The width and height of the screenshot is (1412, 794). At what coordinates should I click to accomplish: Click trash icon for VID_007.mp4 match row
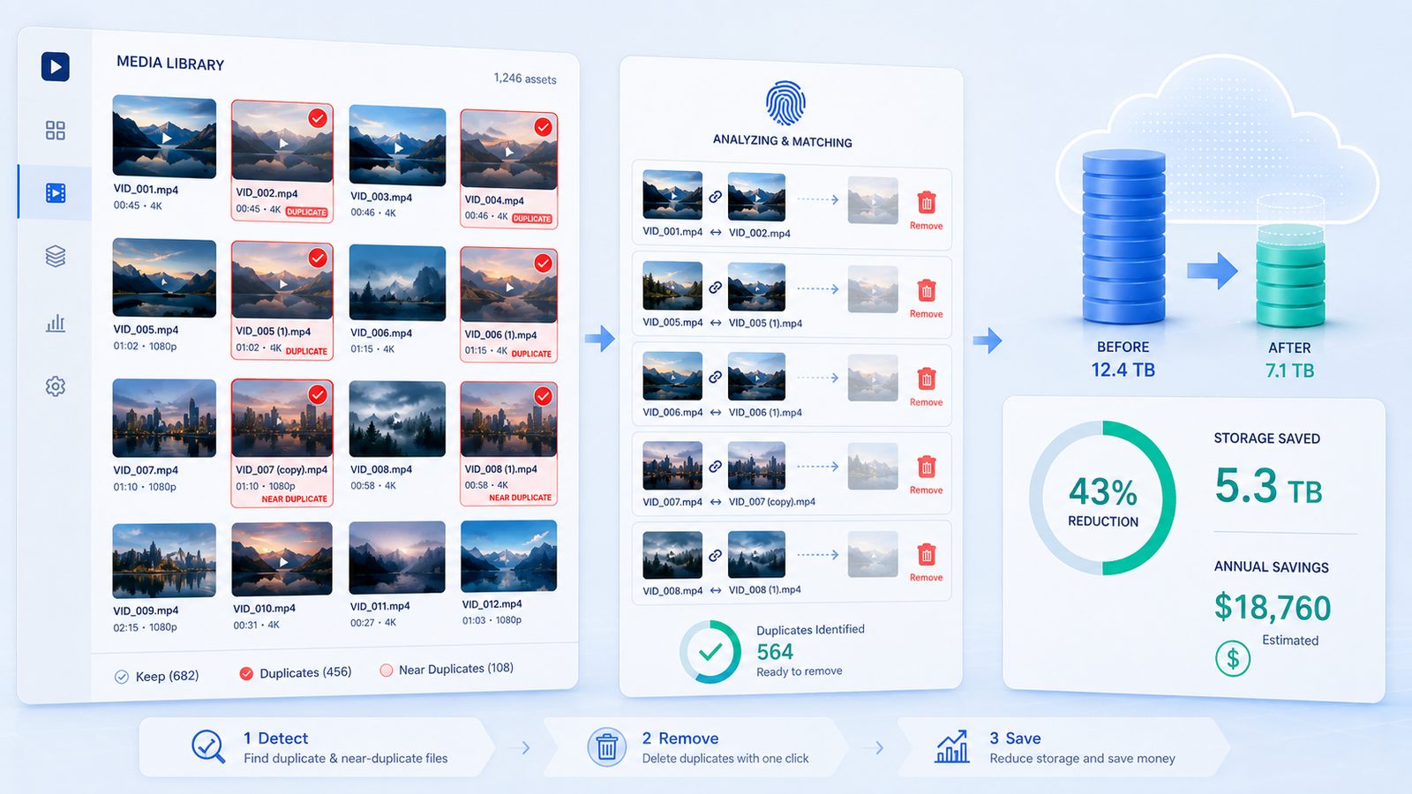(x=927, y=467)
